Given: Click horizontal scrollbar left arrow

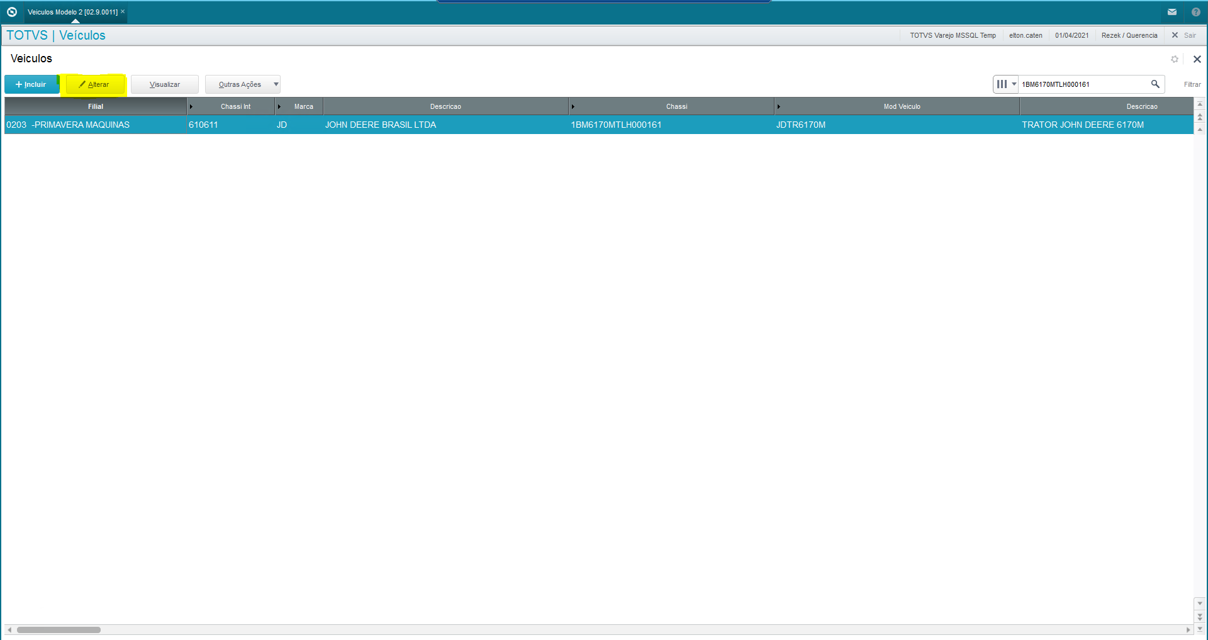Looking at the screenshot, I should [9, 629].
